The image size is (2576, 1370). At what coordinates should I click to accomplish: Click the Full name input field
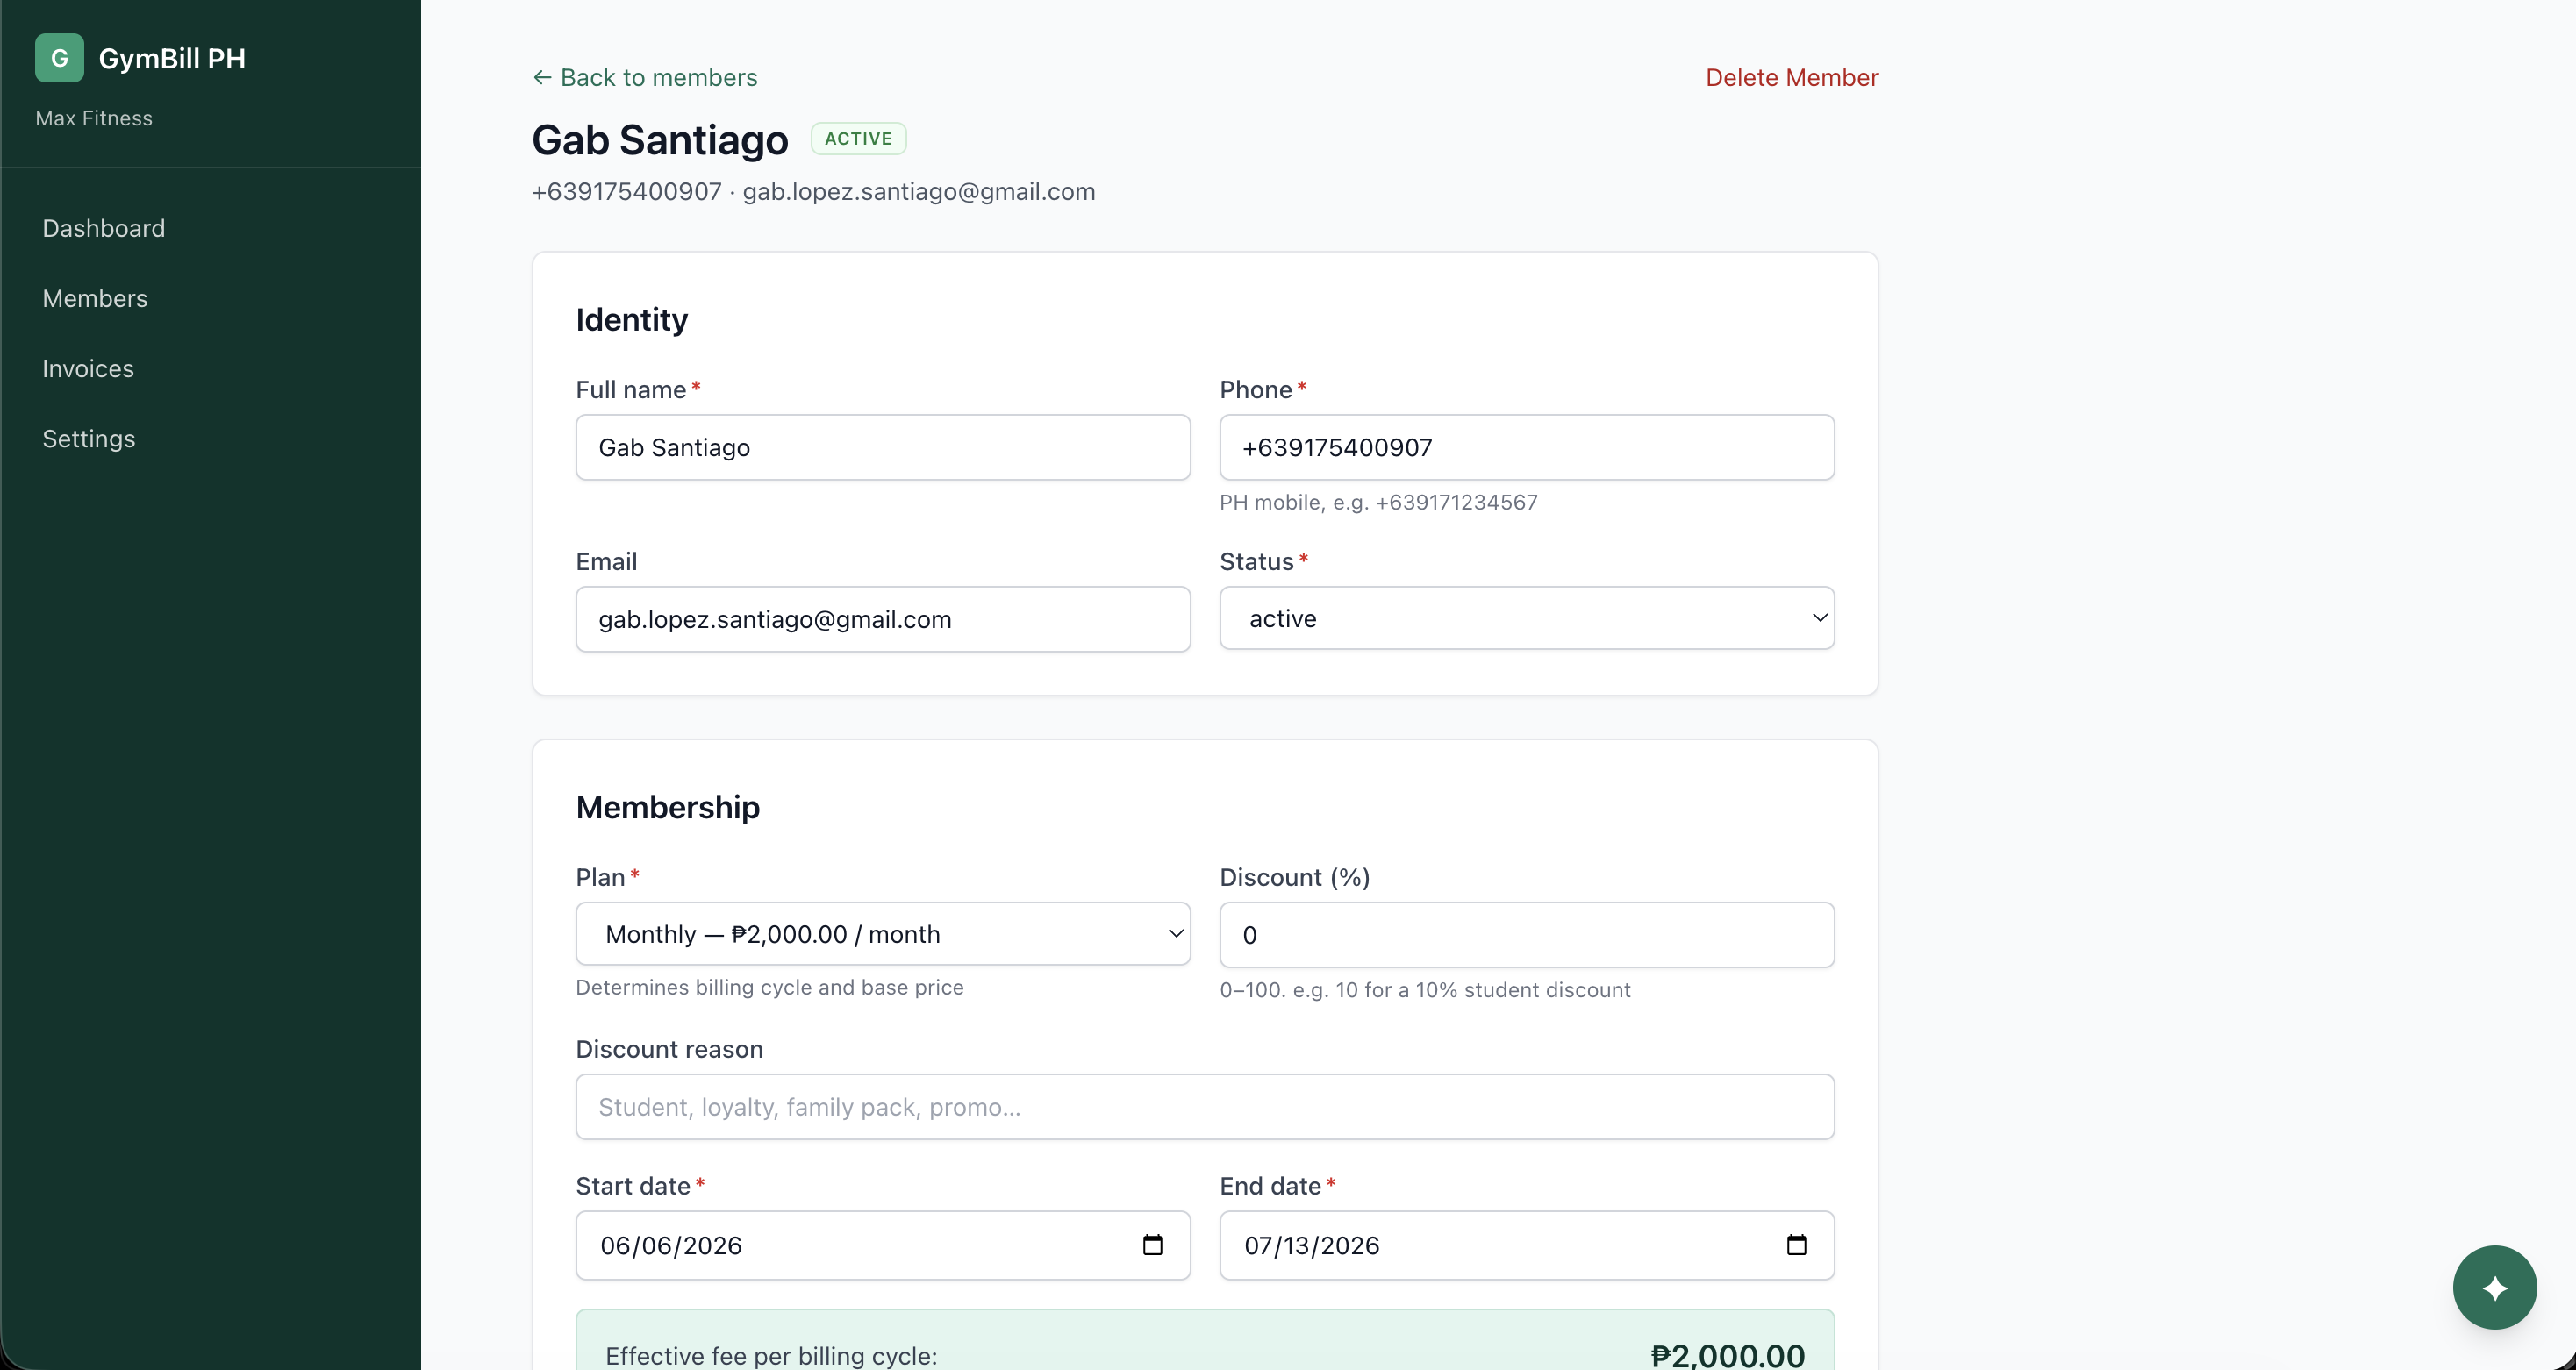point(883,447)
